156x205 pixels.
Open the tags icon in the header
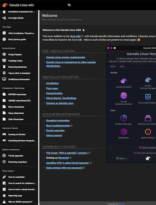[69, 5]
